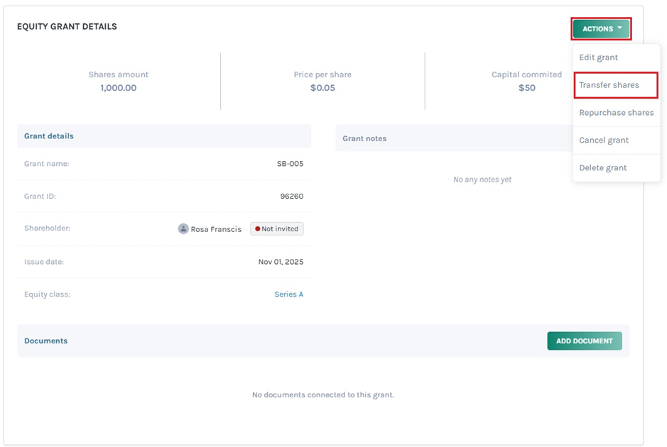This screenshot has height=447, width=667.
Task: Click the Grant ID value 96260
Action: pyautogui.click(x=291, y=197)
